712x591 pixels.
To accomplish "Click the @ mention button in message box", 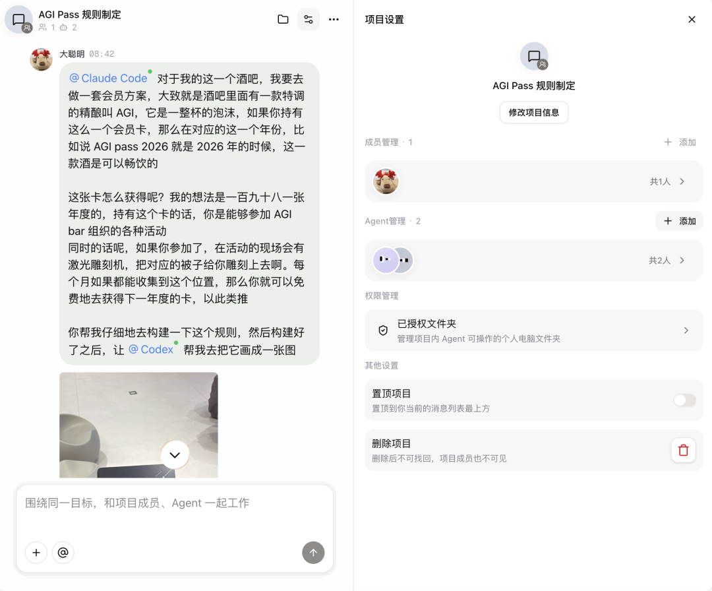I will click(x=63, y=552).
